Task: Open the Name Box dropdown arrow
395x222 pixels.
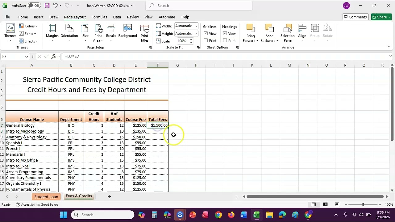Action: [27, 56]
